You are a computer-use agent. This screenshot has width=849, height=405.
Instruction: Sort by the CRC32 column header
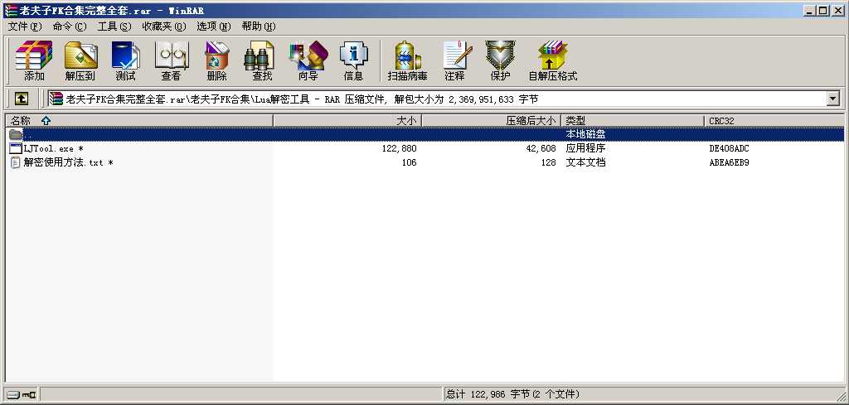click(774, 121)
